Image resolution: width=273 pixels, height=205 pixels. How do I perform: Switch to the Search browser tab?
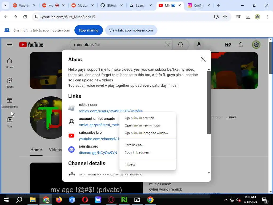coord(140,6)
